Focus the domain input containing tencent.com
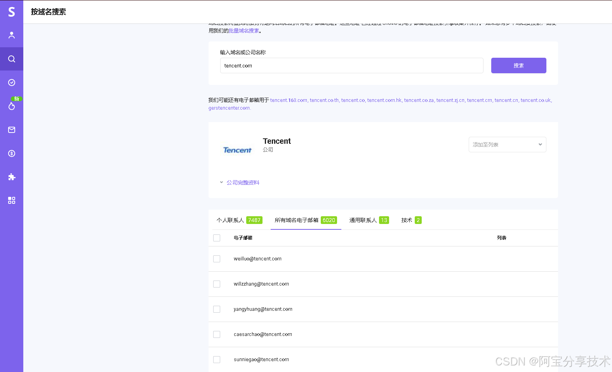Viewport: 612px width, 372px height. (352, 65)
